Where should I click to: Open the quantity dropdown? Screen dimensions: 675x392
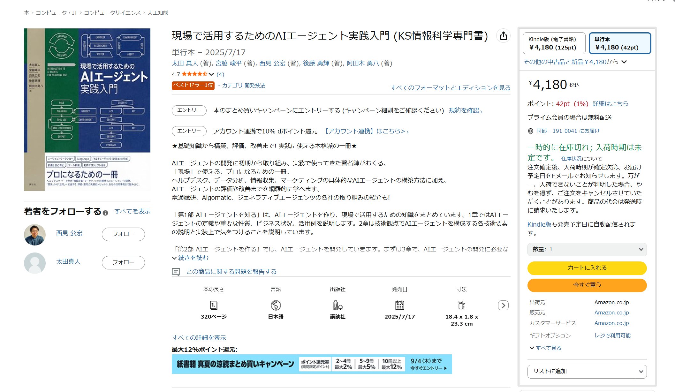[x=587, y=249]
